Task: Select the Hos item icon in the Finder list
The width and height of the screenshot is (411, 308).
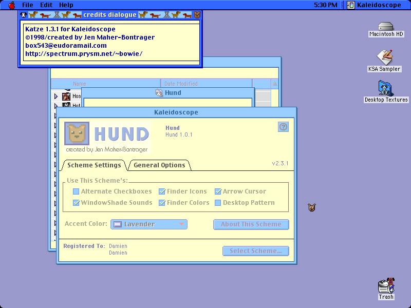Action: [66, 96]
